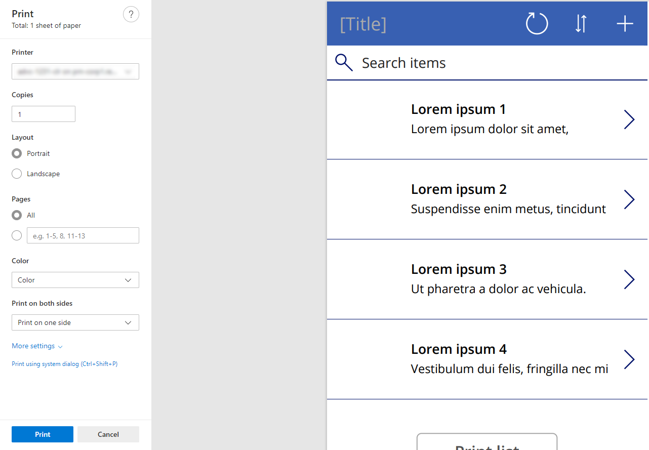Open the Printer selection dropdown
This screenshot has width=649, height=450.
(75, 71)
